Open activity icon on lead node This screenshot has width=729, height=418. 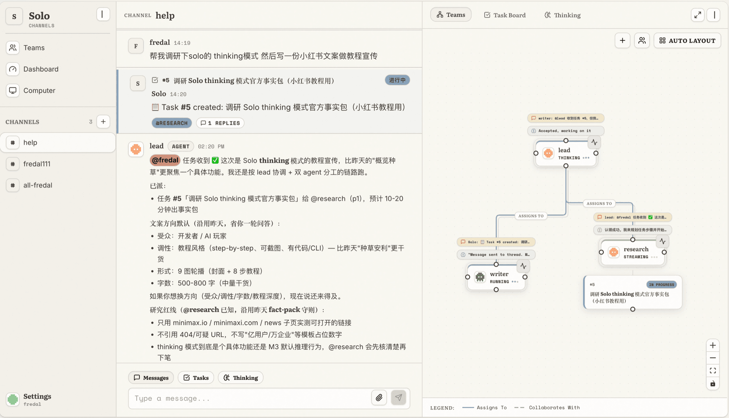coord(594,142)
